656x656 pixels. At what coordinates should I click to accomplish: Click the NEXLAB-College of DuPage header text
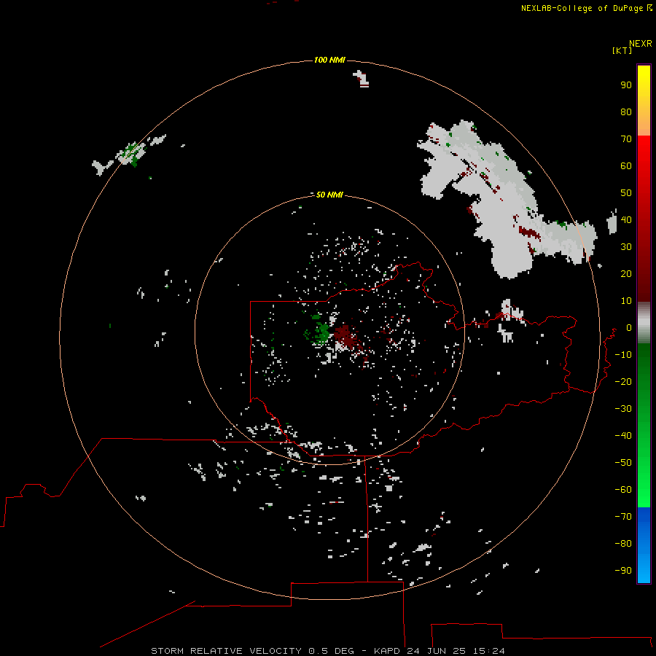point(582,8)
